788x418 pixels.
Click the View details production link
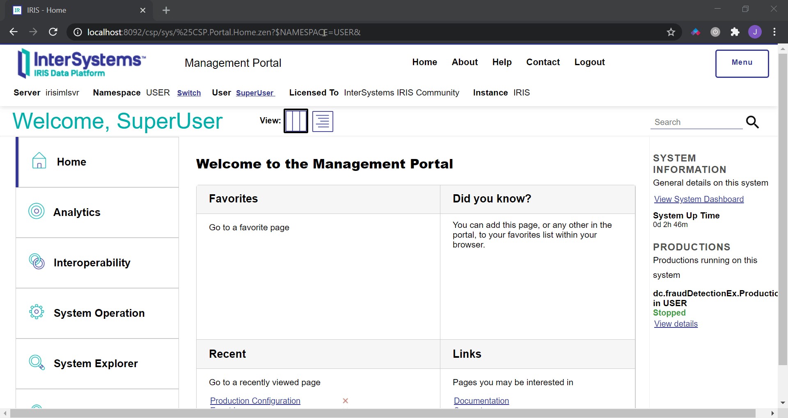pyautogui.click(x=676, y=324)
